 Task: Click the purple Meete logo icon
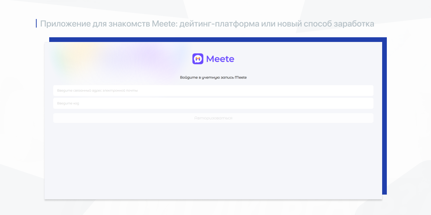point(198,59)
